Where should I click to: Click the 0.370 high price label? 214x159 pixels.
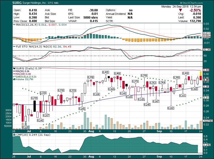pyautogui.click(x=135, y=81)
